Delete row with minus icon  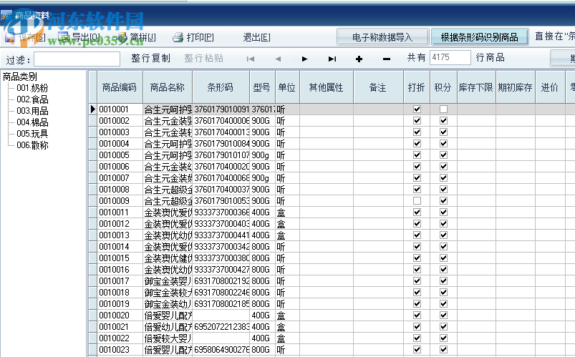tap(387, 59)
